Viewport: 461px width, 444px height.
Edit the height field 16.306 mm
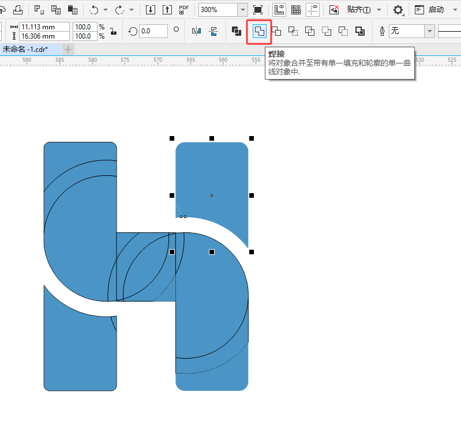tap(44, 36)
